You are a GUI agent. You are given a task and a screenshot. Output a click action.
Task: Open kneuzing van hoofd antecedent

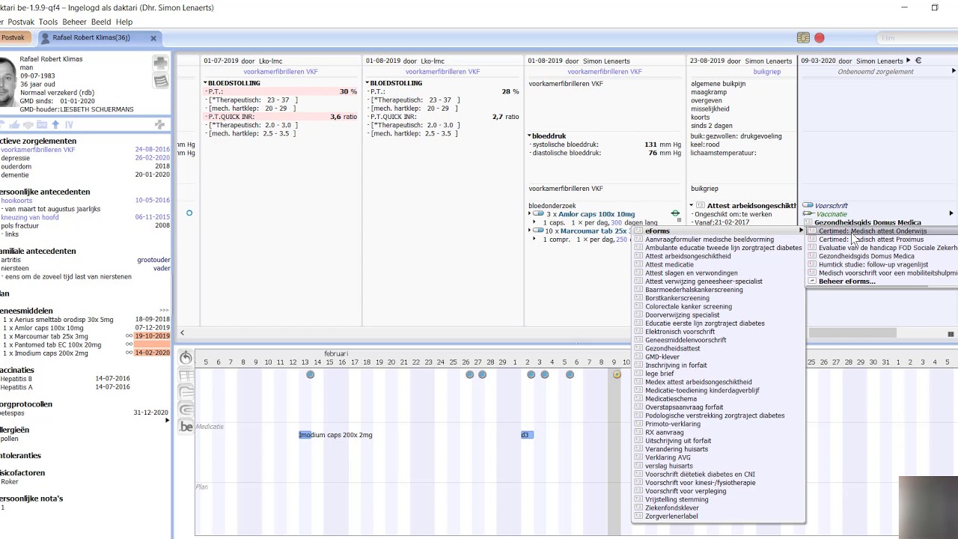[30, 217]
